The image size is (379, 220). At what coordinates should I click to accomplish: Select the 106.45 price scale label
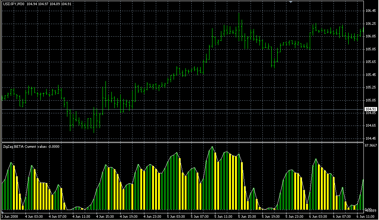(370, 11)
